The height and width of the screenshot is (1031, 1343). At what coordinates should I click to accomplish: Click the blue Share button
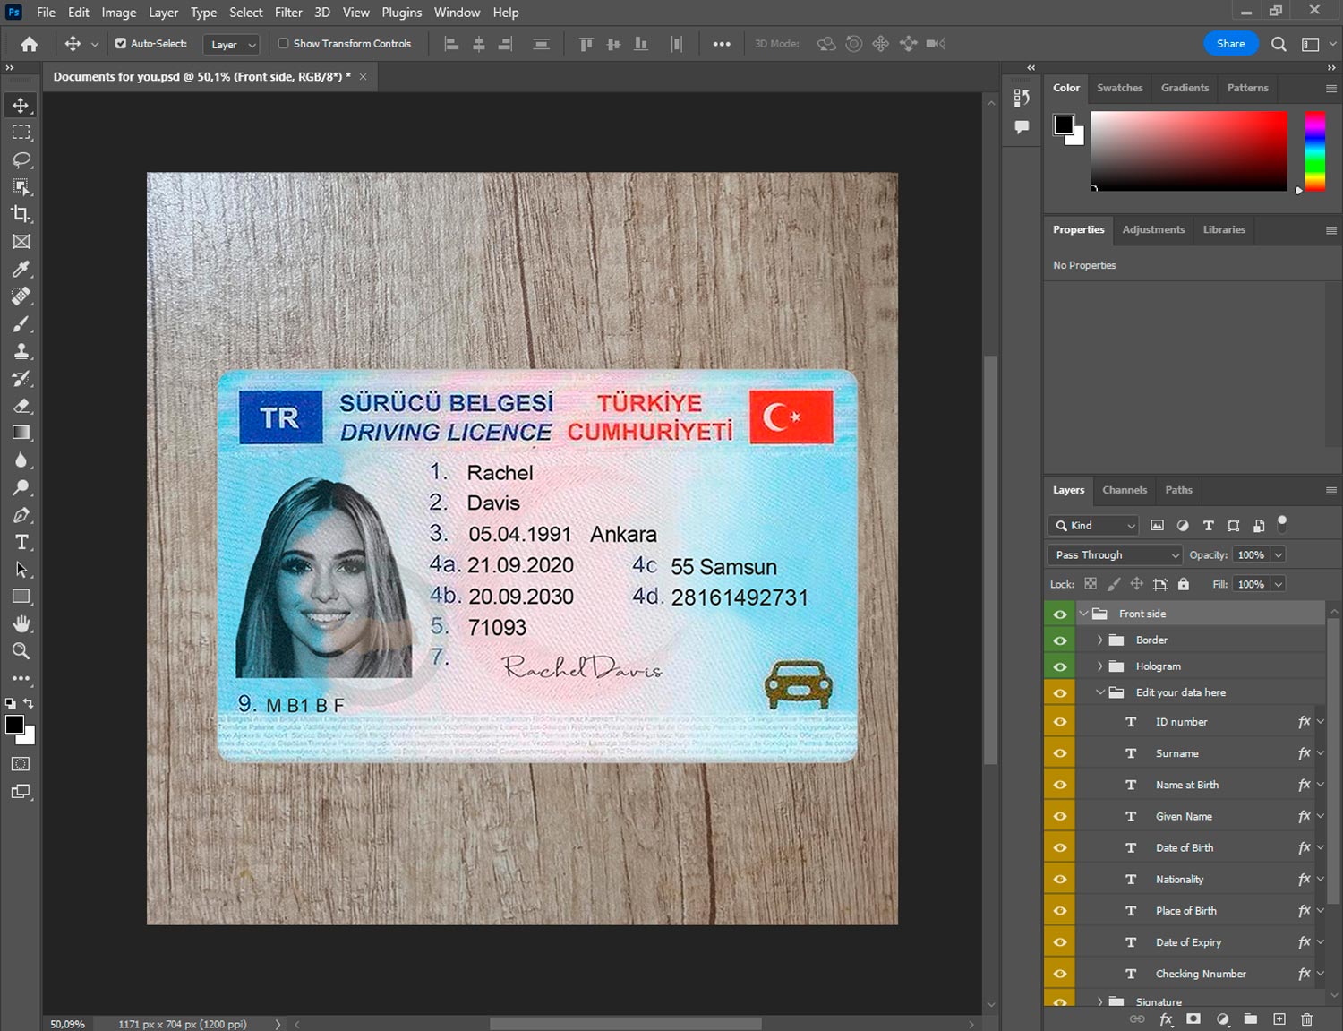pos(1230,43)
